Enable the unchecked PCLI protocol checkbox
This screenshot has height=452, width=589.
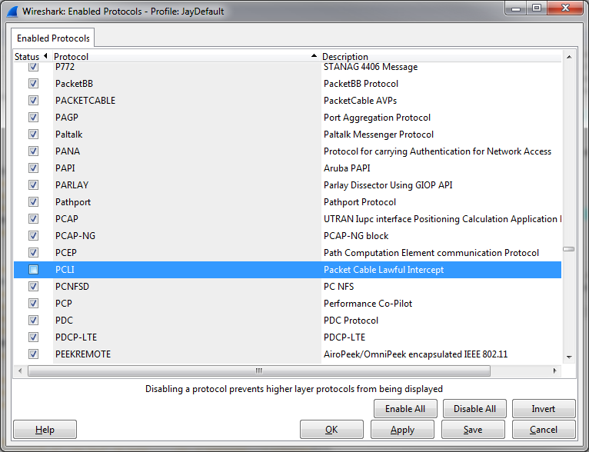pos(33,270)
